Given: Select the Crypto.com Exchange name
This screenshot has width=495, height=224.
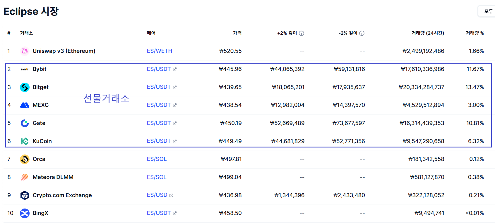Looking at the screenshot, I should (x=62, y=195).
